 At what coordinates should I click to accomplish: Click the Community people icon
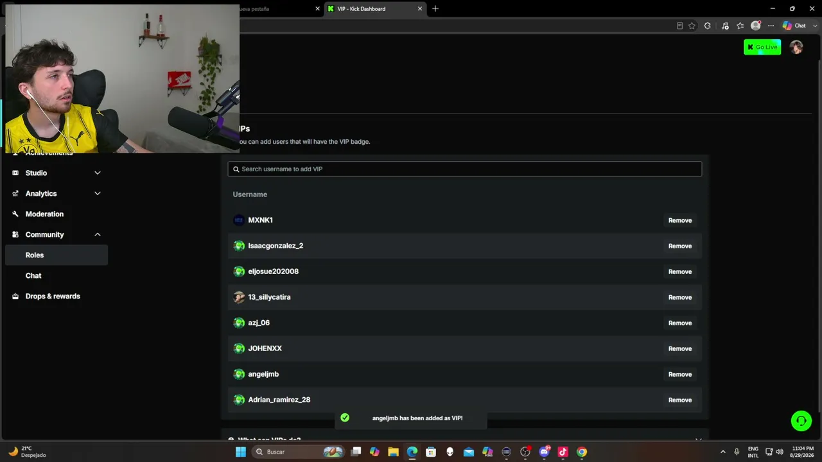coord(15,234)
